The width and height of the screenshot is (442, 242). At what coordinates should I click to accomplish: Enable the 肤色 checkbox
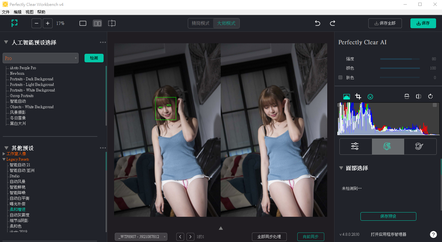340,77
